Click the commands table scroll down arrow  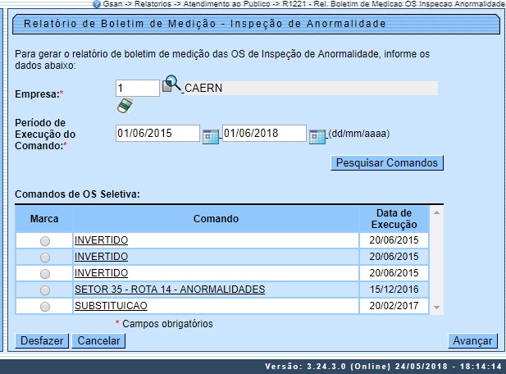point(436,307)
